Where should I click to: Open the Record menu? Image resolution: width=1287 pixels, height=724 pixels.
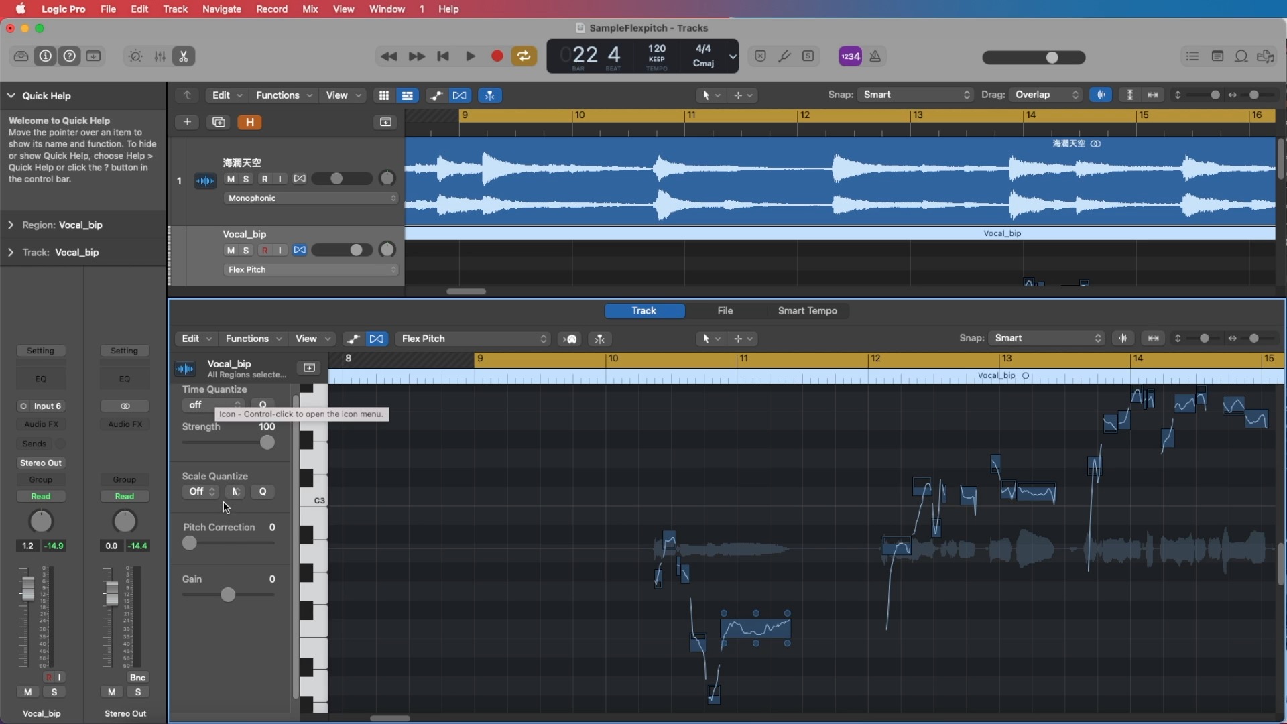271,9
